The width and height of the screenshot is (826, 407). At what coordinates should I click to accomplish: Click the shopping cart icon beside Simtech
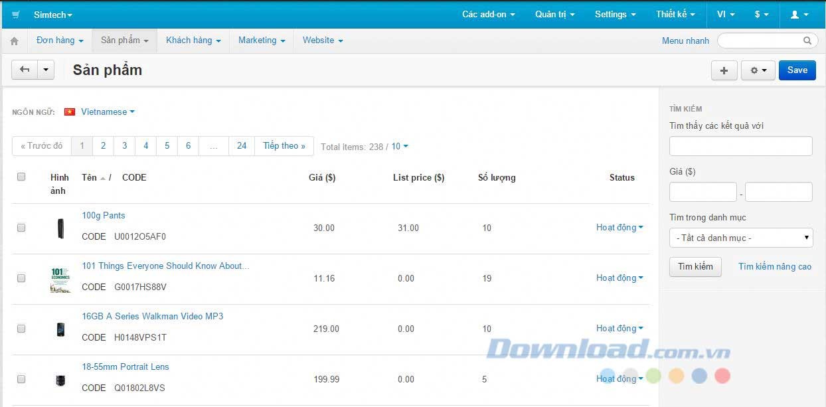click(16, 15)
